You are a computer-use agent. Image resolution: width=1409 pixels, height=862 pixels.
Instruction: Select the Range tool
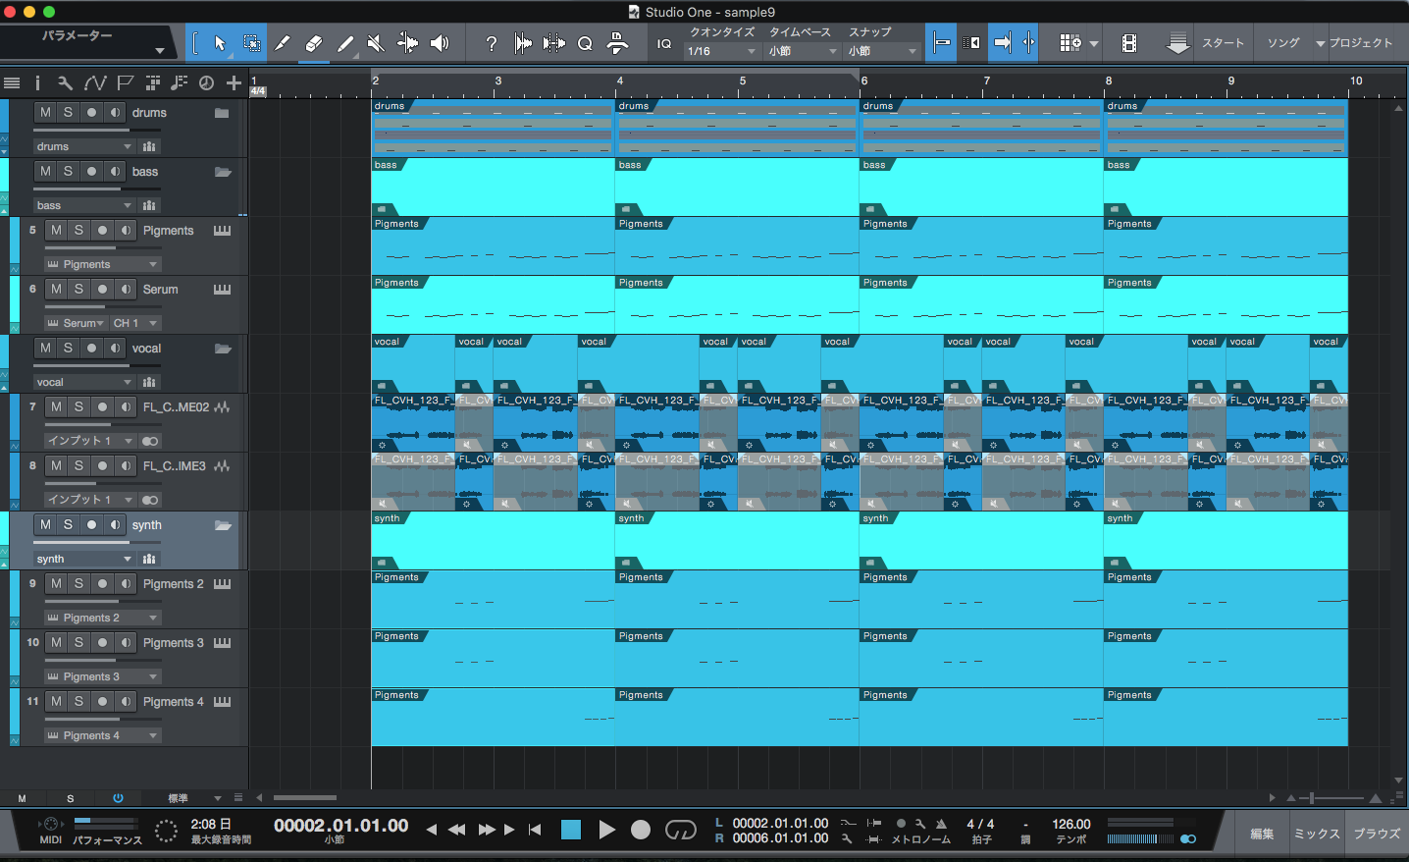[251, 43]
